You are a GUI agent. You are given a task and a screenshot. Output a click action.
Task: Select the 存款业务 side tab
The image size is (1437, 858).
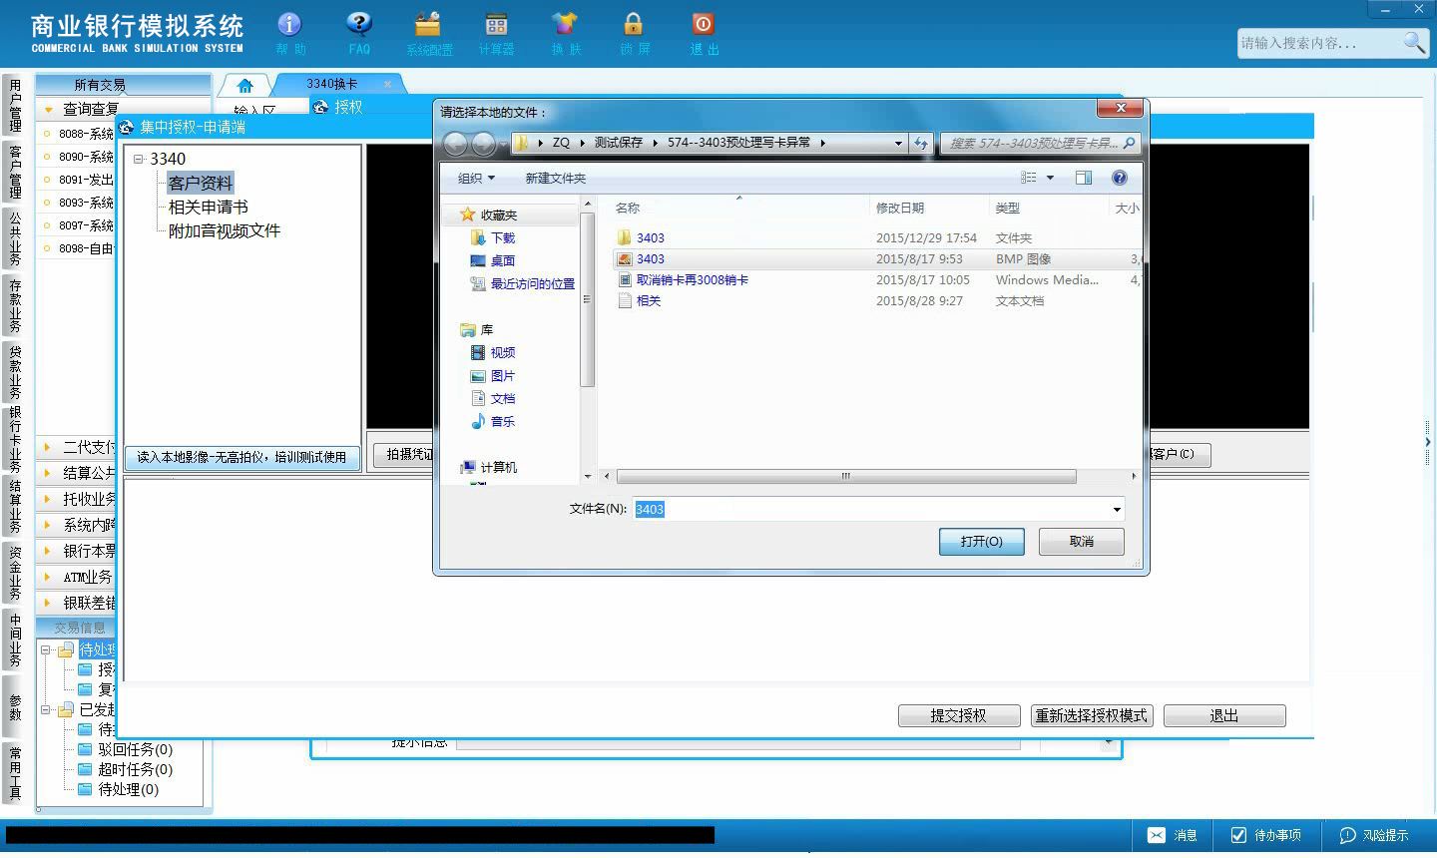tap(15, 306)
